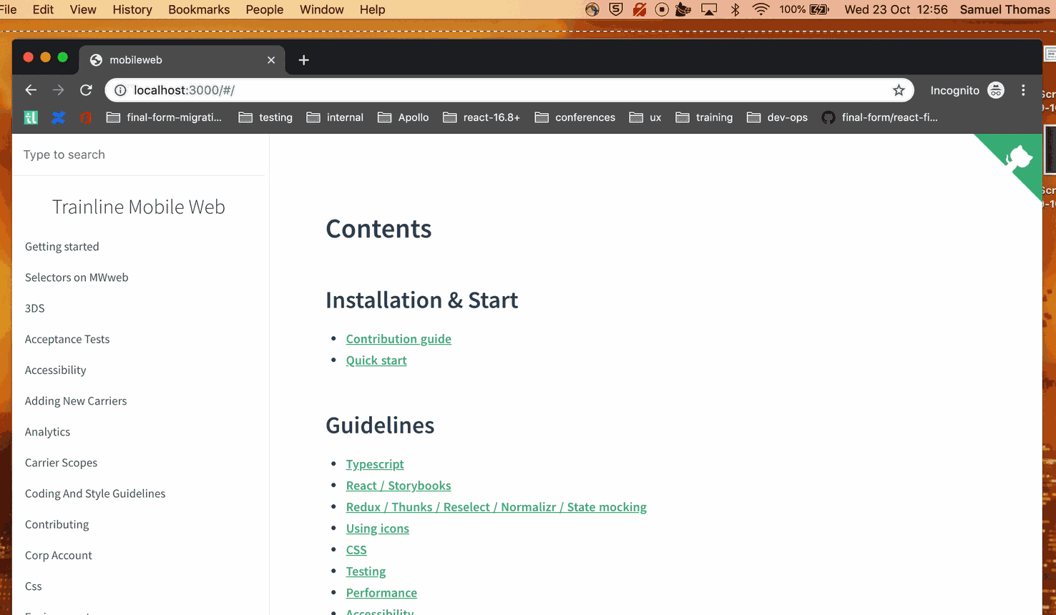
Task: Open Chrome three-dot menu
Action: point(1023,90)
